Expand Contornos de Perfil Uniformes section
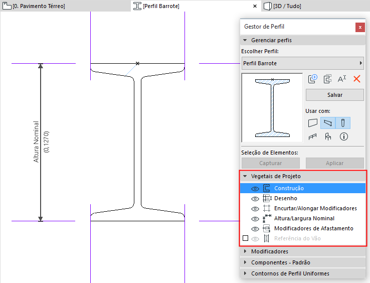The image size is (370, 283). click(245, 273)
